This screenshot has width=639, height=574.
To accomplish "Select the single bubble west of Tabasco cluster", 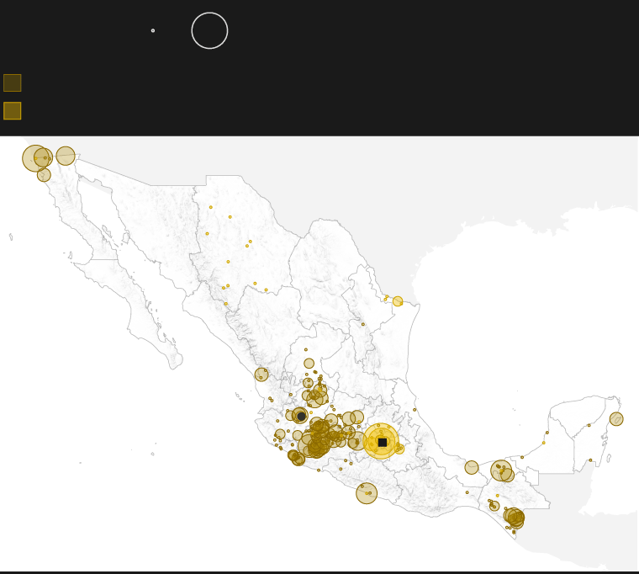I will pos(472,467).
